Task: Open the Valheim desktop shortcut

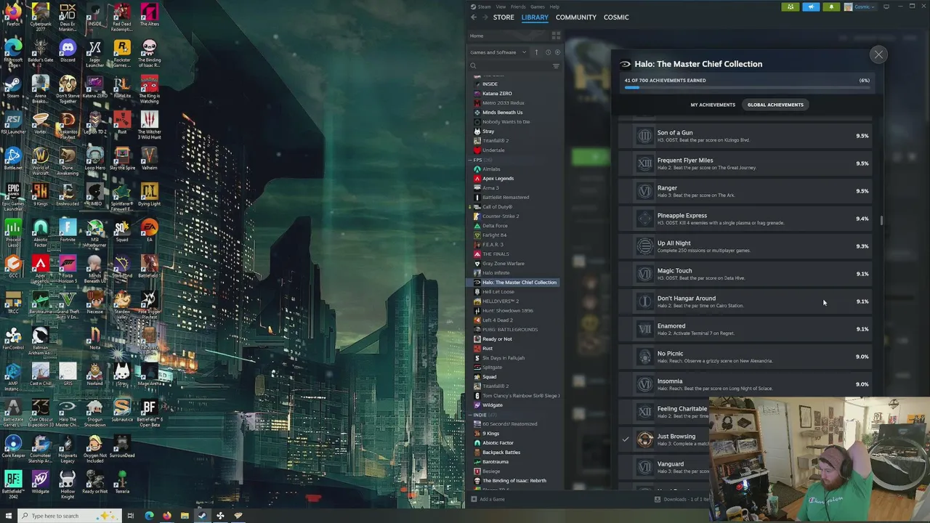Action: [149, 159]
